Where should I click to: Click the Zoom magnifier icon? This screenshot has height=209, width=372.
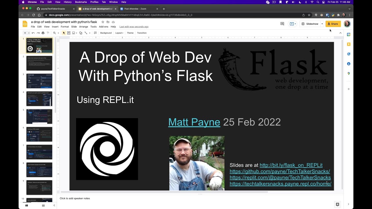54,33
